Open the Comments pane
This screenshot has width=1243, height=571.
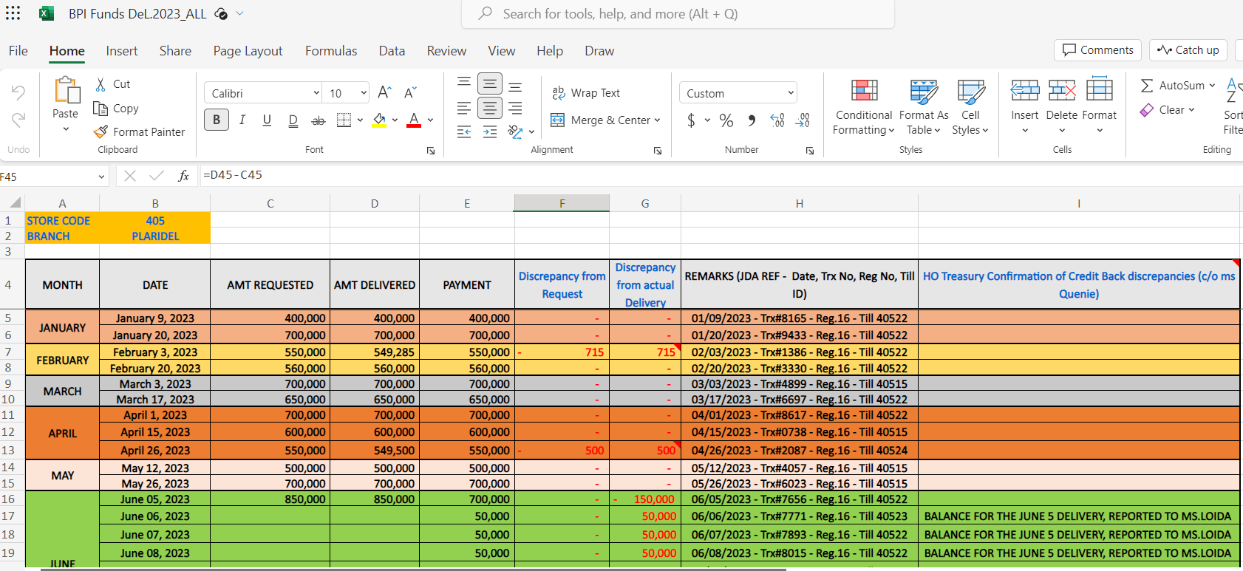pos(1097,50)
